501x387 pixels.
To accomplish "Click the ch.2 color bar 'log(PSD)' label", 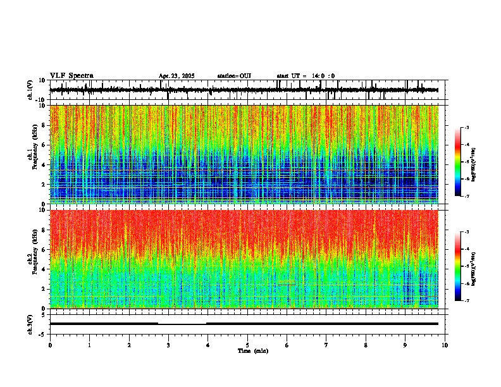I will pyautogui.click(x=474, y=269).
